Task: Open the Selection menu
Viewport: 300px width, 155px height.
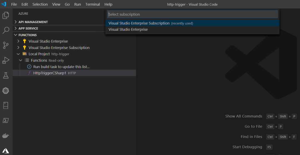Action: [40, 4]
